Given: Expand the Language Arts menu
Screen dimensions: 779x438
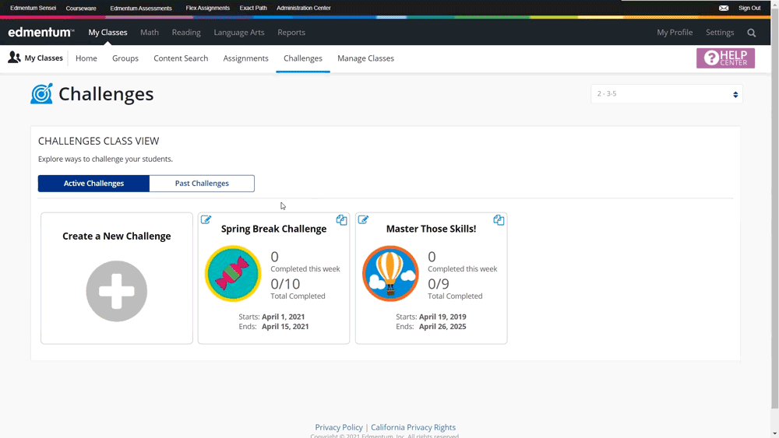Looking at the screenshot, I should coord(239,33).
